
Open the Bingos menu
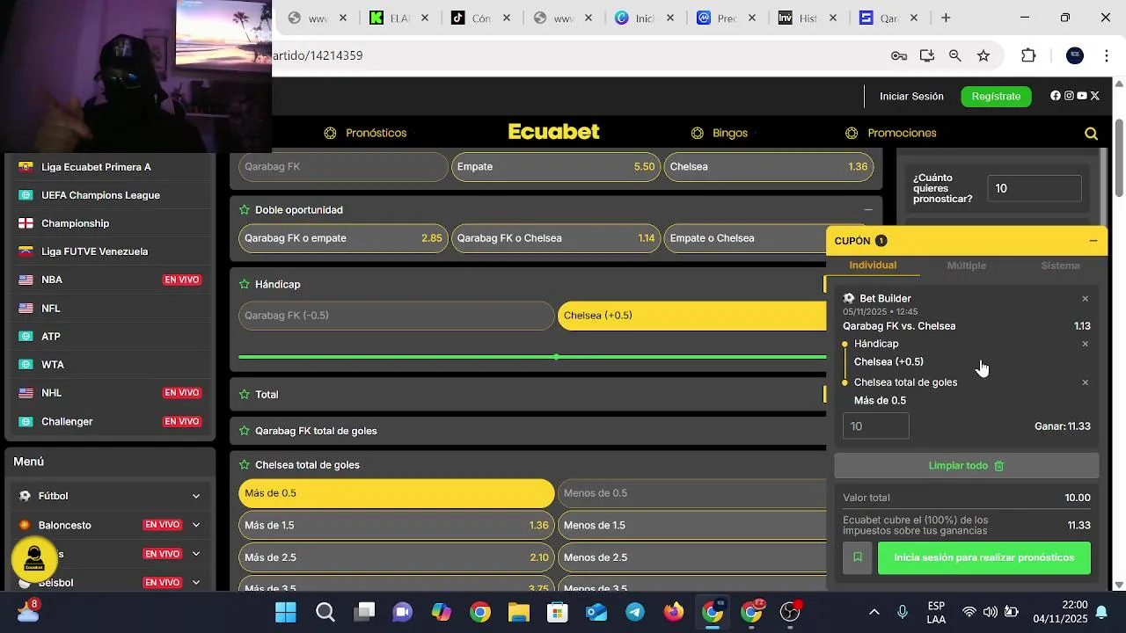coord(720,134)
